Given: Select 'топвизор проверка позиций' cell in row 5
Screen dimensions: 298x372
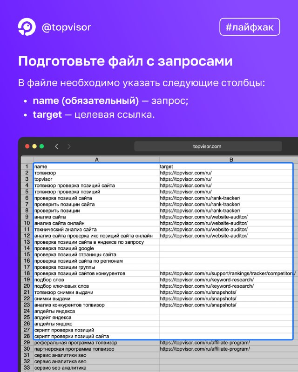Looking at the screenshot, I should coord(96,192).
